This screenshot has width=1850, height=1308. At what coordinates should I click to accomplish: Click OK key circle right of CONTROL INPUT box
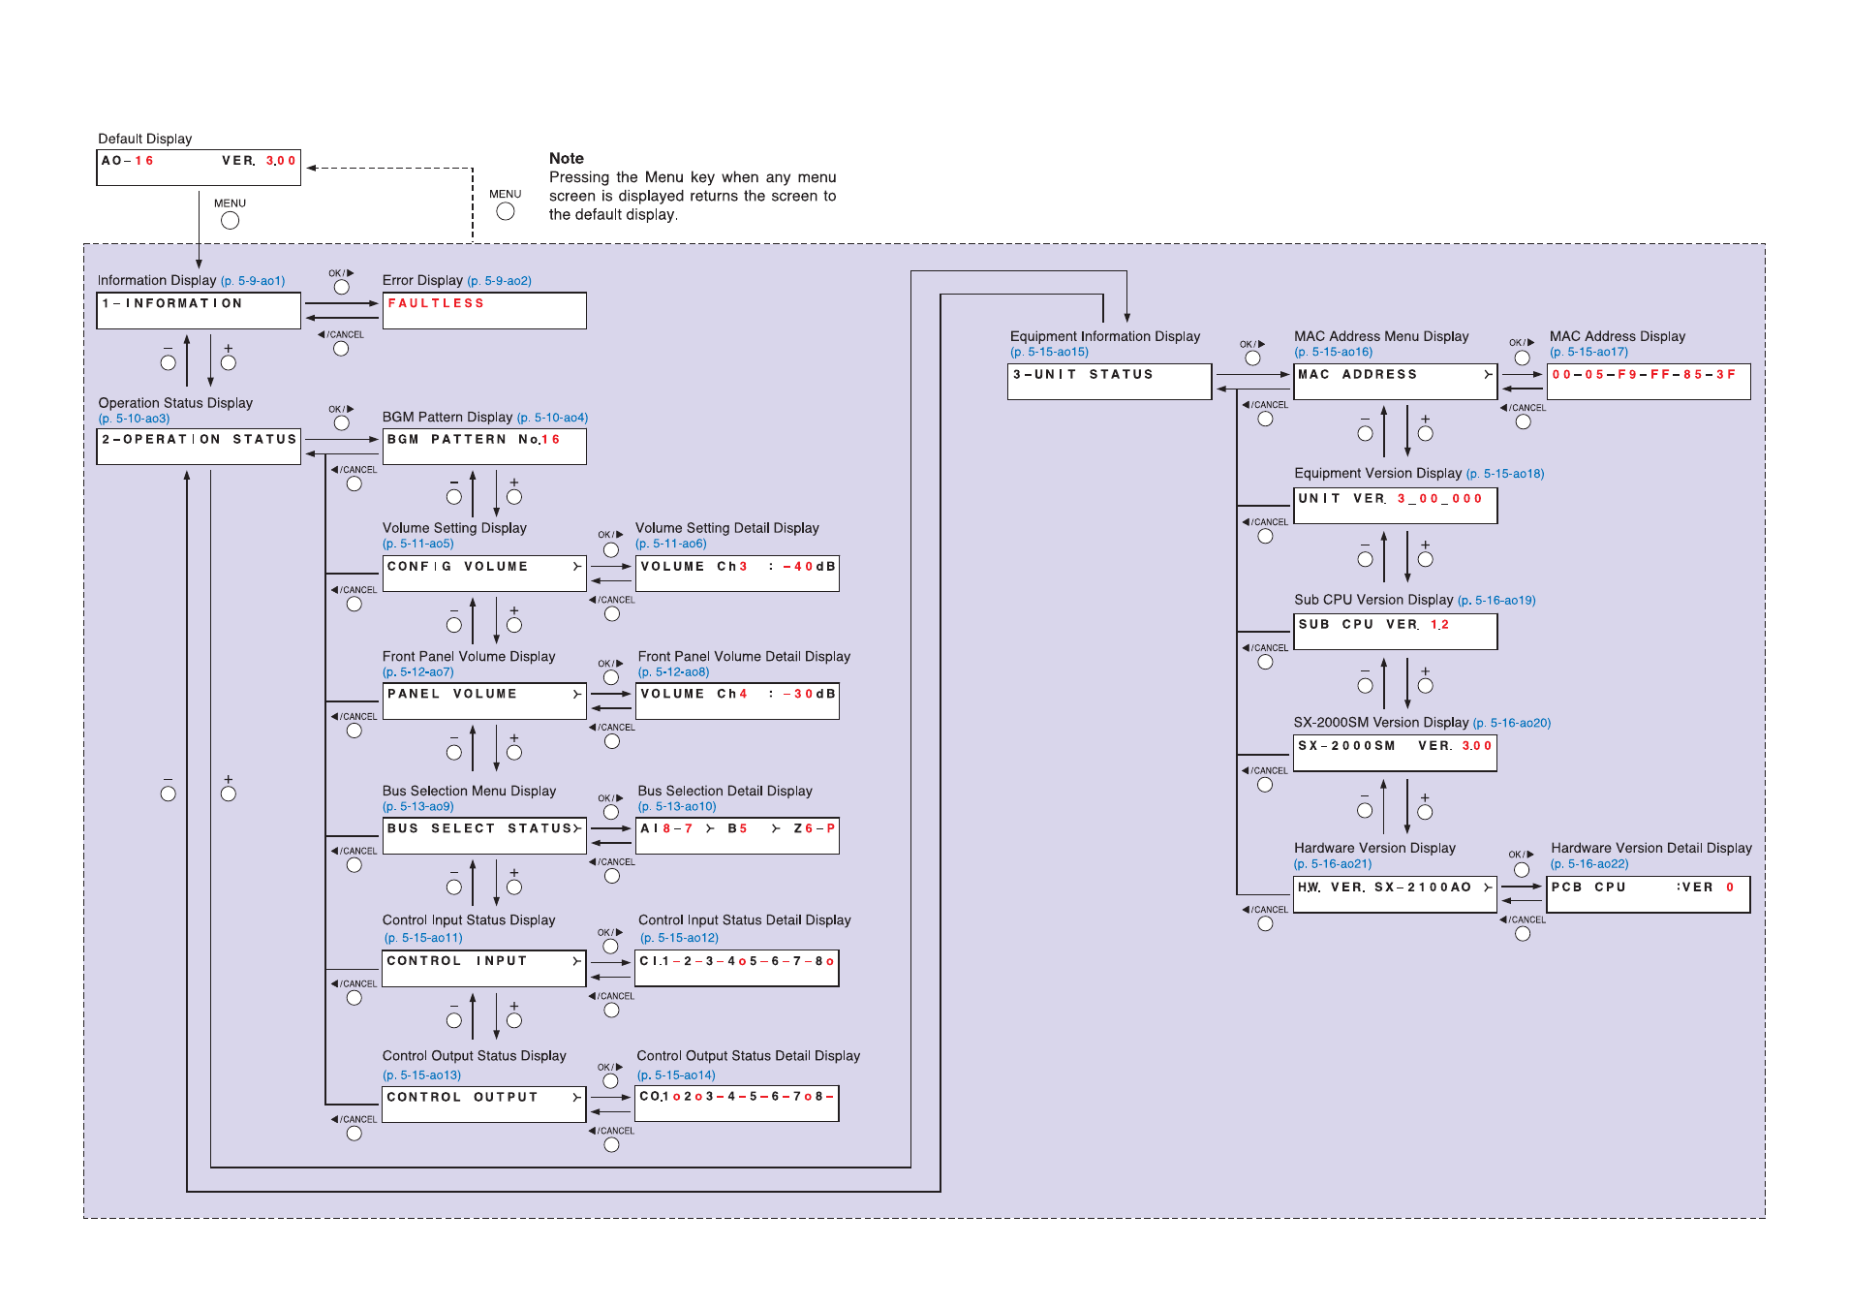click(x=610, y=947)
